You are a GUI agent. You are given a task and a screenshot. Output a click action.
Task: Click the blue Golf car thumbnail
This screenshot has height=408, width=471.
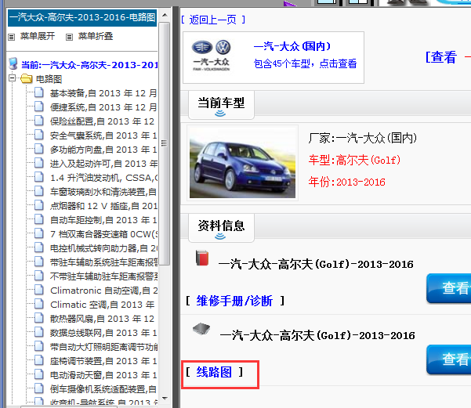[242, 163]
